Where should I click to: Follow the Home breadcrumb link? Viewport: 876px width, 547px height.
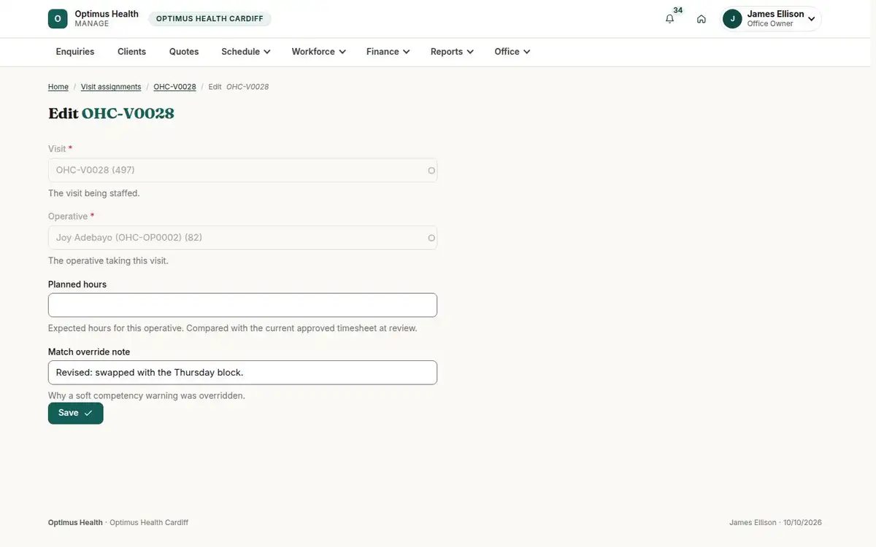(x=58, y=87)
